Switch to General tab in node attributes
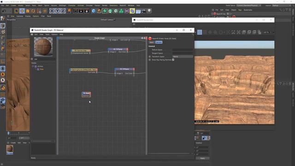 click(159, 42)
